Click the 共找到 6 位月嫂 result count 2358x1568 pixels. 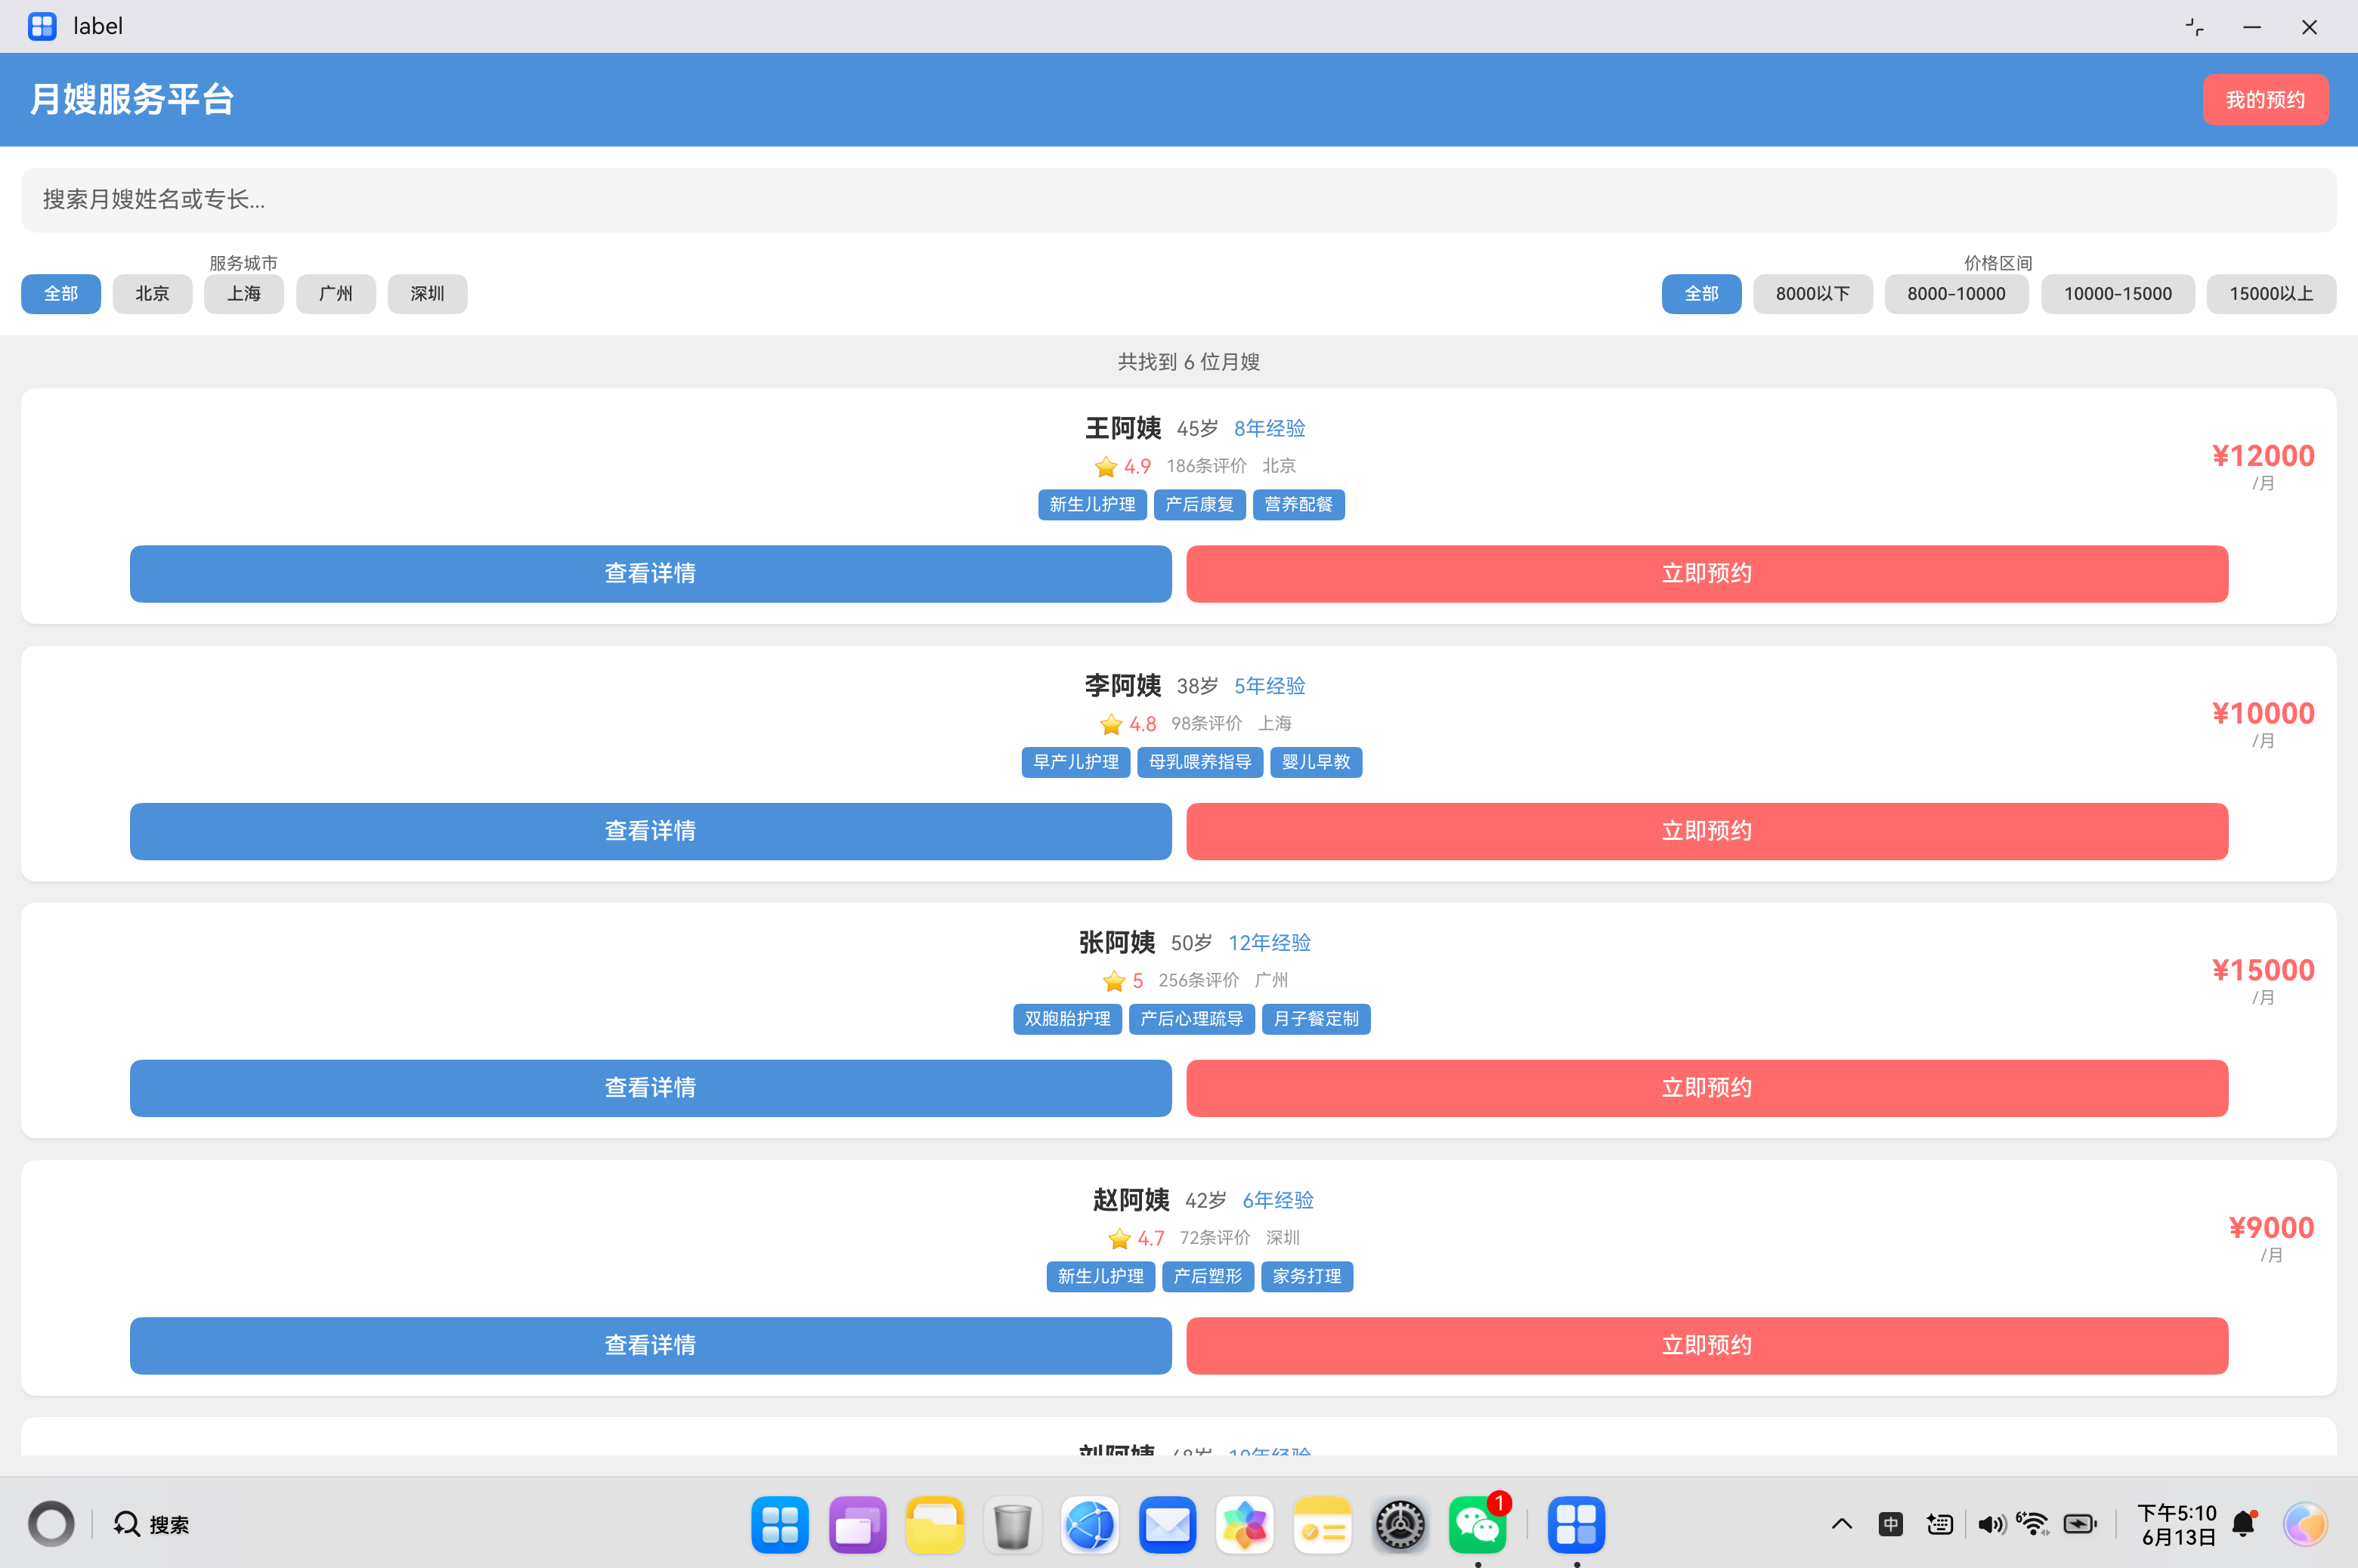[x=1189, y=362]
